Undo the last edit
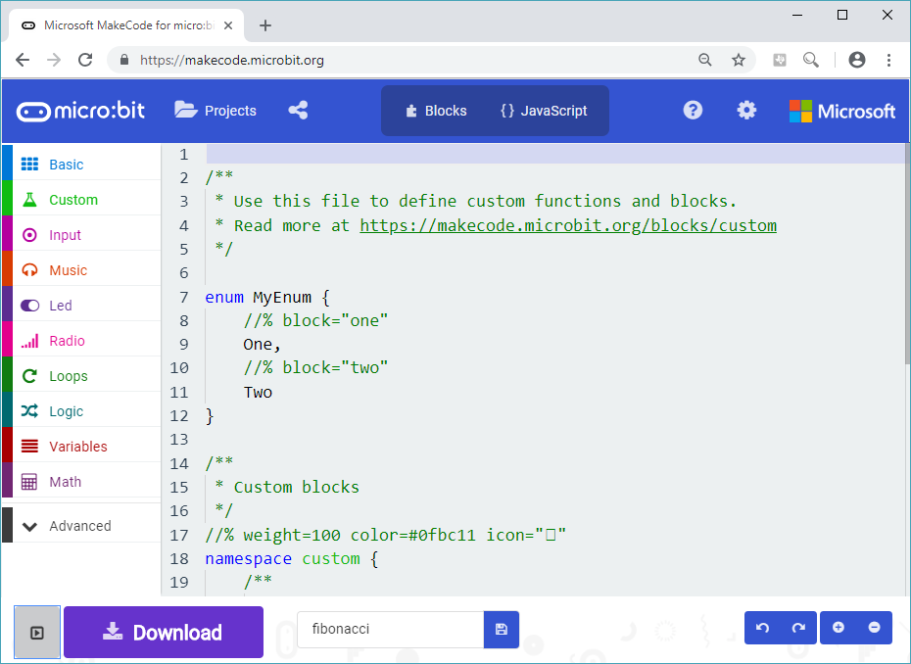This screenshot has height=664, width=911. (x=763, y=628)
